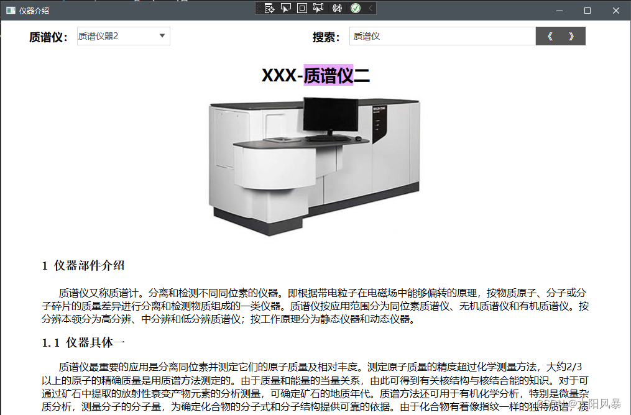The image size is (631, 415).
Task: Maximize the 仪器介绍 window
Action: click(x=587, y=11)
